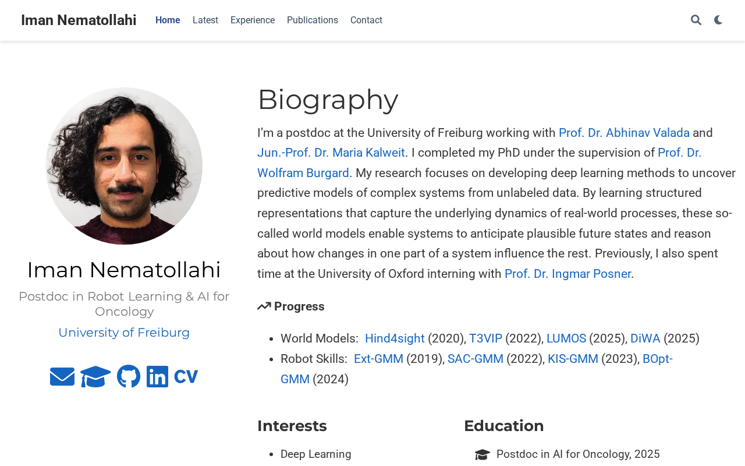
Task: Go to the Latest menu item
Action: (x=205, y=20)
